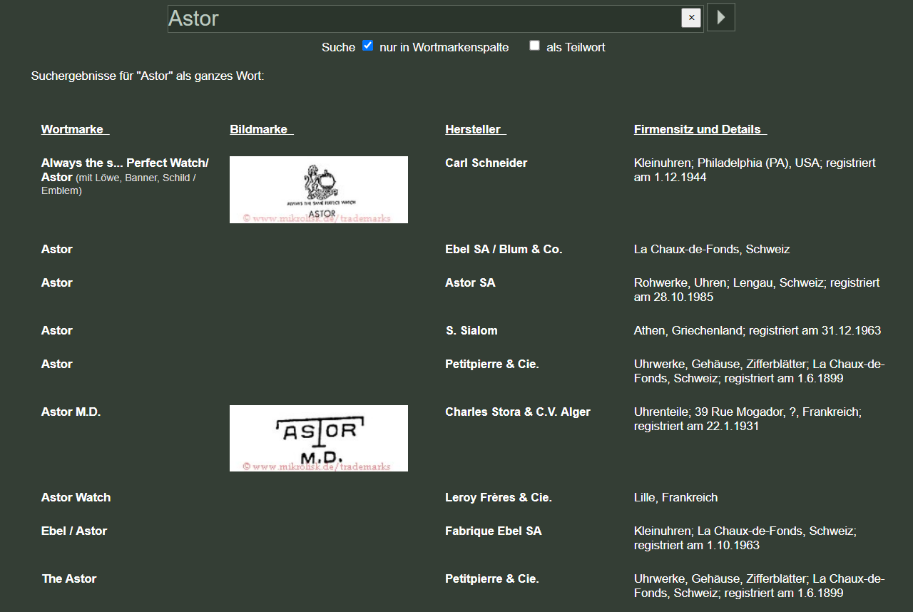Image resolution: width=913 pixels, height=612 pixels.
Task: Select the Fabrique Ebel SA entry
Action: point(493,531)
